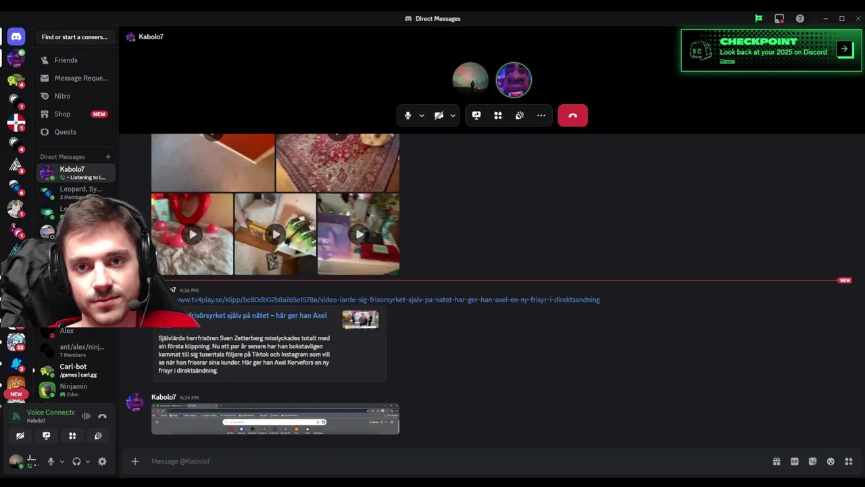Open the Shop page
The image size is (865, 487).
pos(76,114)
